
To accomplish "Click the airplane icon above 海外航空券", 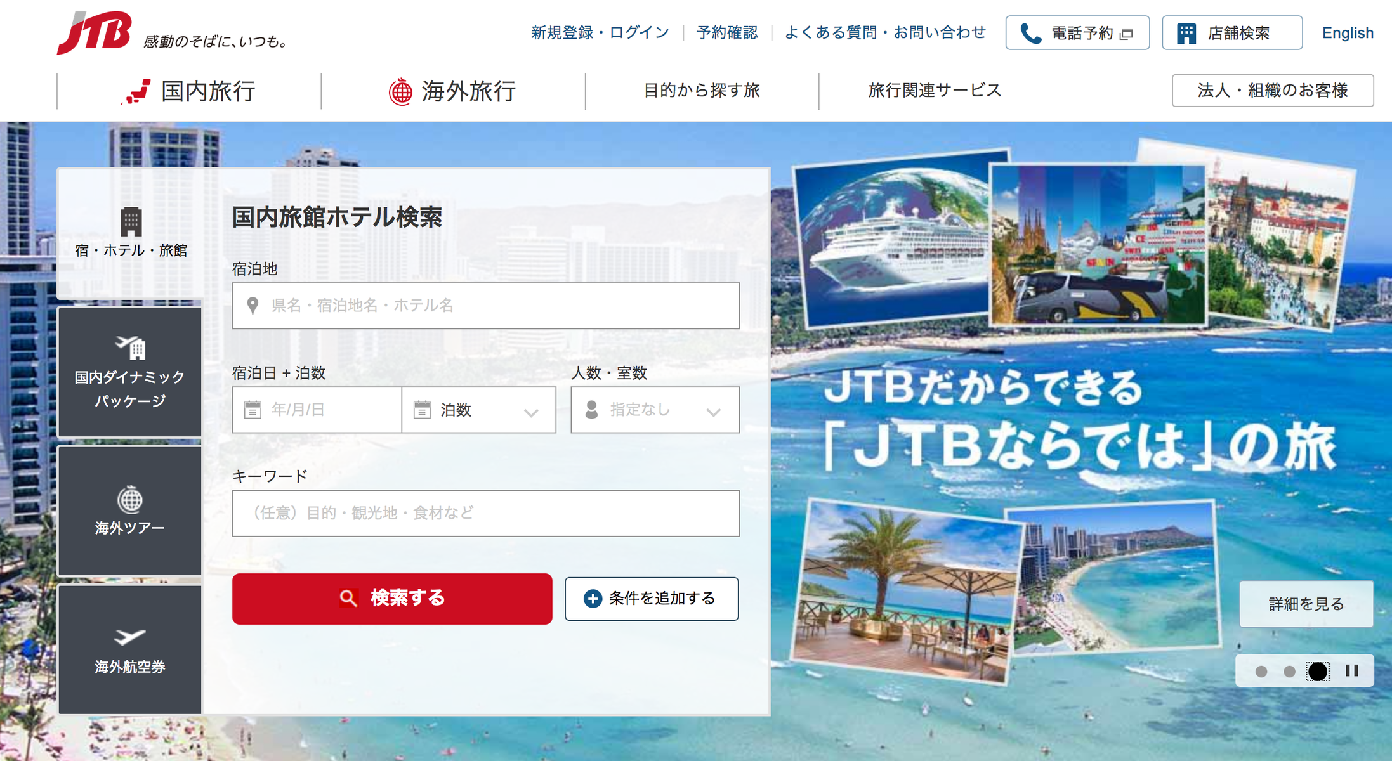I will point(130,637).
